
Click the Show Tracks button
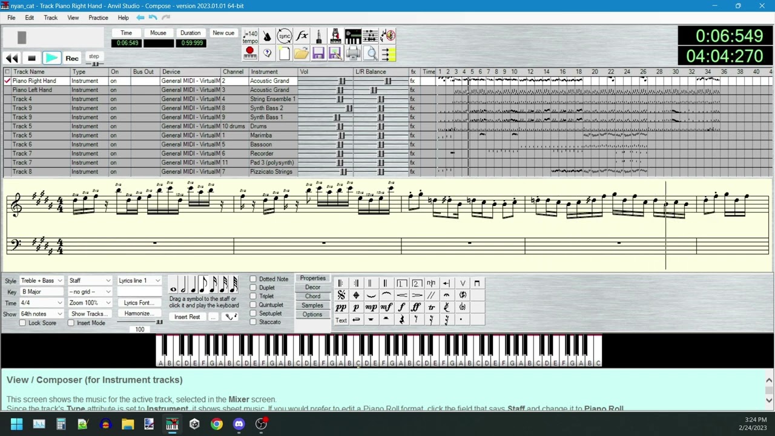pyautogui.click(x=90, y=314)
